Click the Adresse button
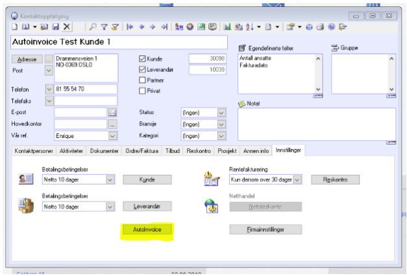The width and height of the screenshot is (407, 276). 27,60
